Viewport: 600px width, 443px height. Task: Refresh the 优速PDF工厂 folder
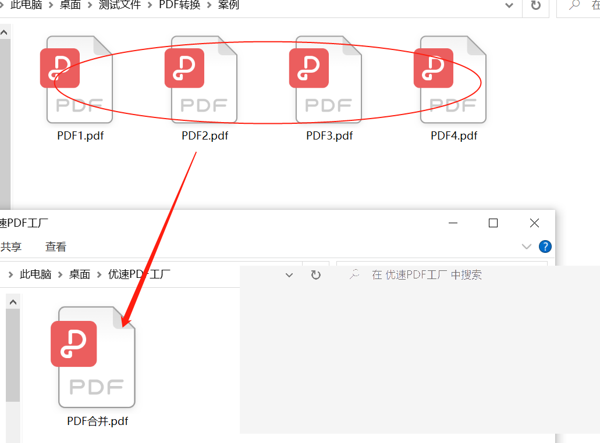tap(315, 275)
